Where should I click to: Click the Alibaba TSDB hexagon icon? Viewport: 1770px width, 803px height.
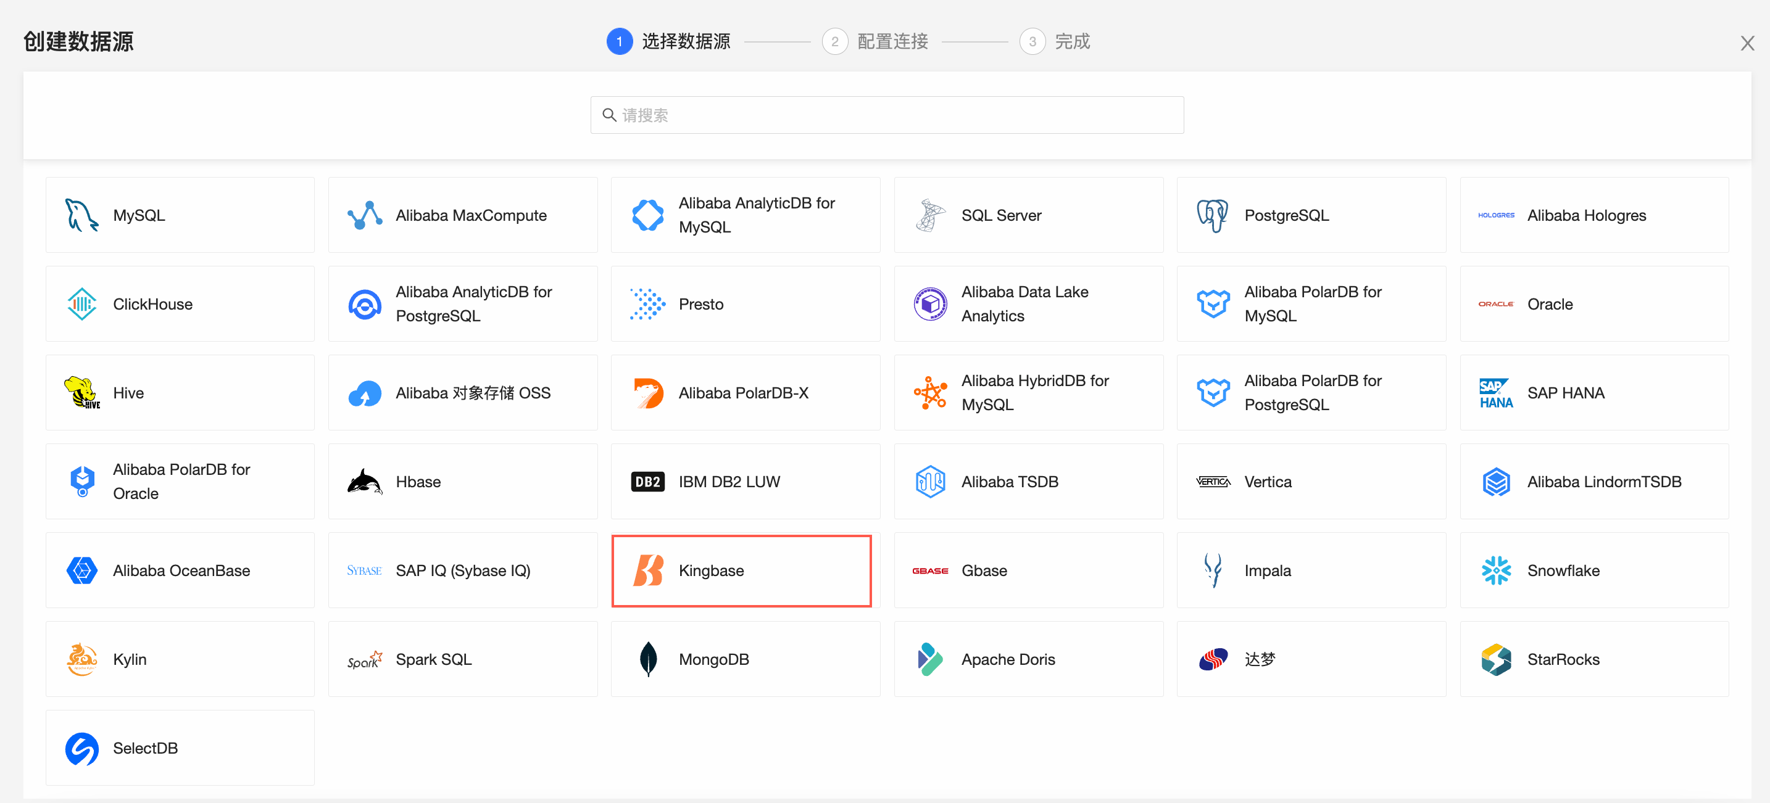(x=930, y=482)
